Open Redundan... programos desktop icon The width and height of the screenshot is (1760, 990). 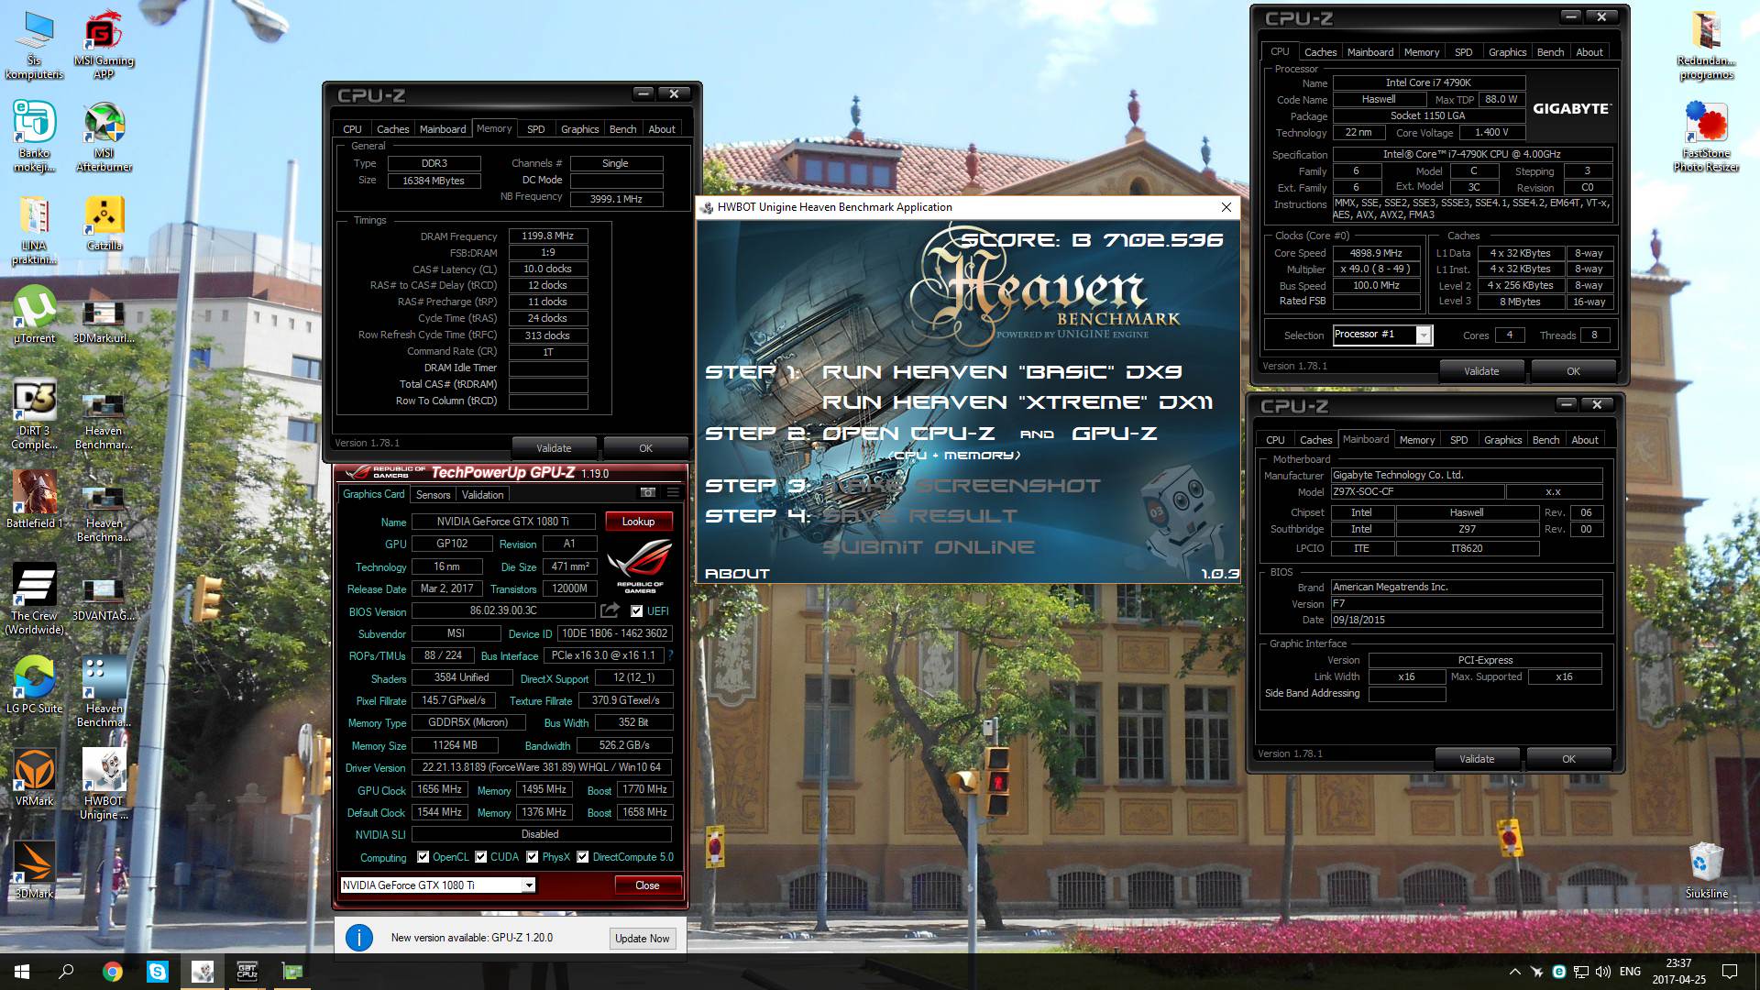click(1706, 46)
